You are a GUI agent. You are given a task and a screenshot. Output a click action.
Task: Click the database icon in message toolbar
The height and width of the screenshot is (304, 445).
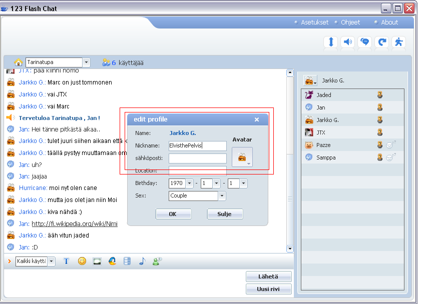[x=127, y=261]
